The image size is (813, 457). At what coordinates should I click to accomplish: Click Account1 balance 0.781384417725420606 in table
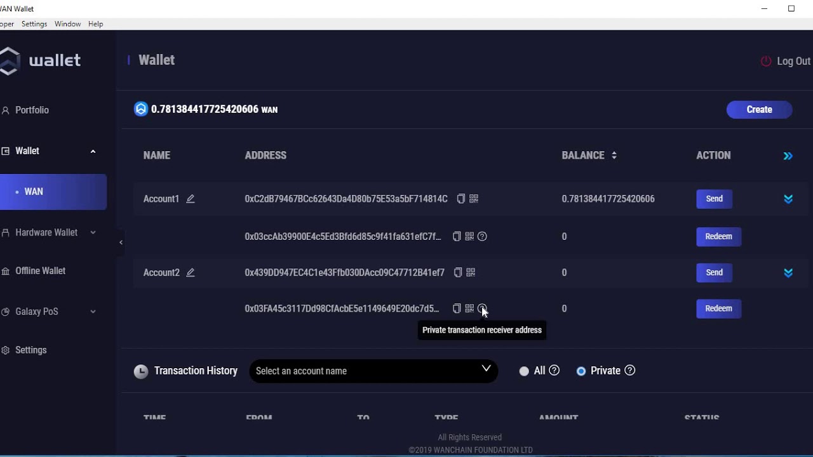608,199
